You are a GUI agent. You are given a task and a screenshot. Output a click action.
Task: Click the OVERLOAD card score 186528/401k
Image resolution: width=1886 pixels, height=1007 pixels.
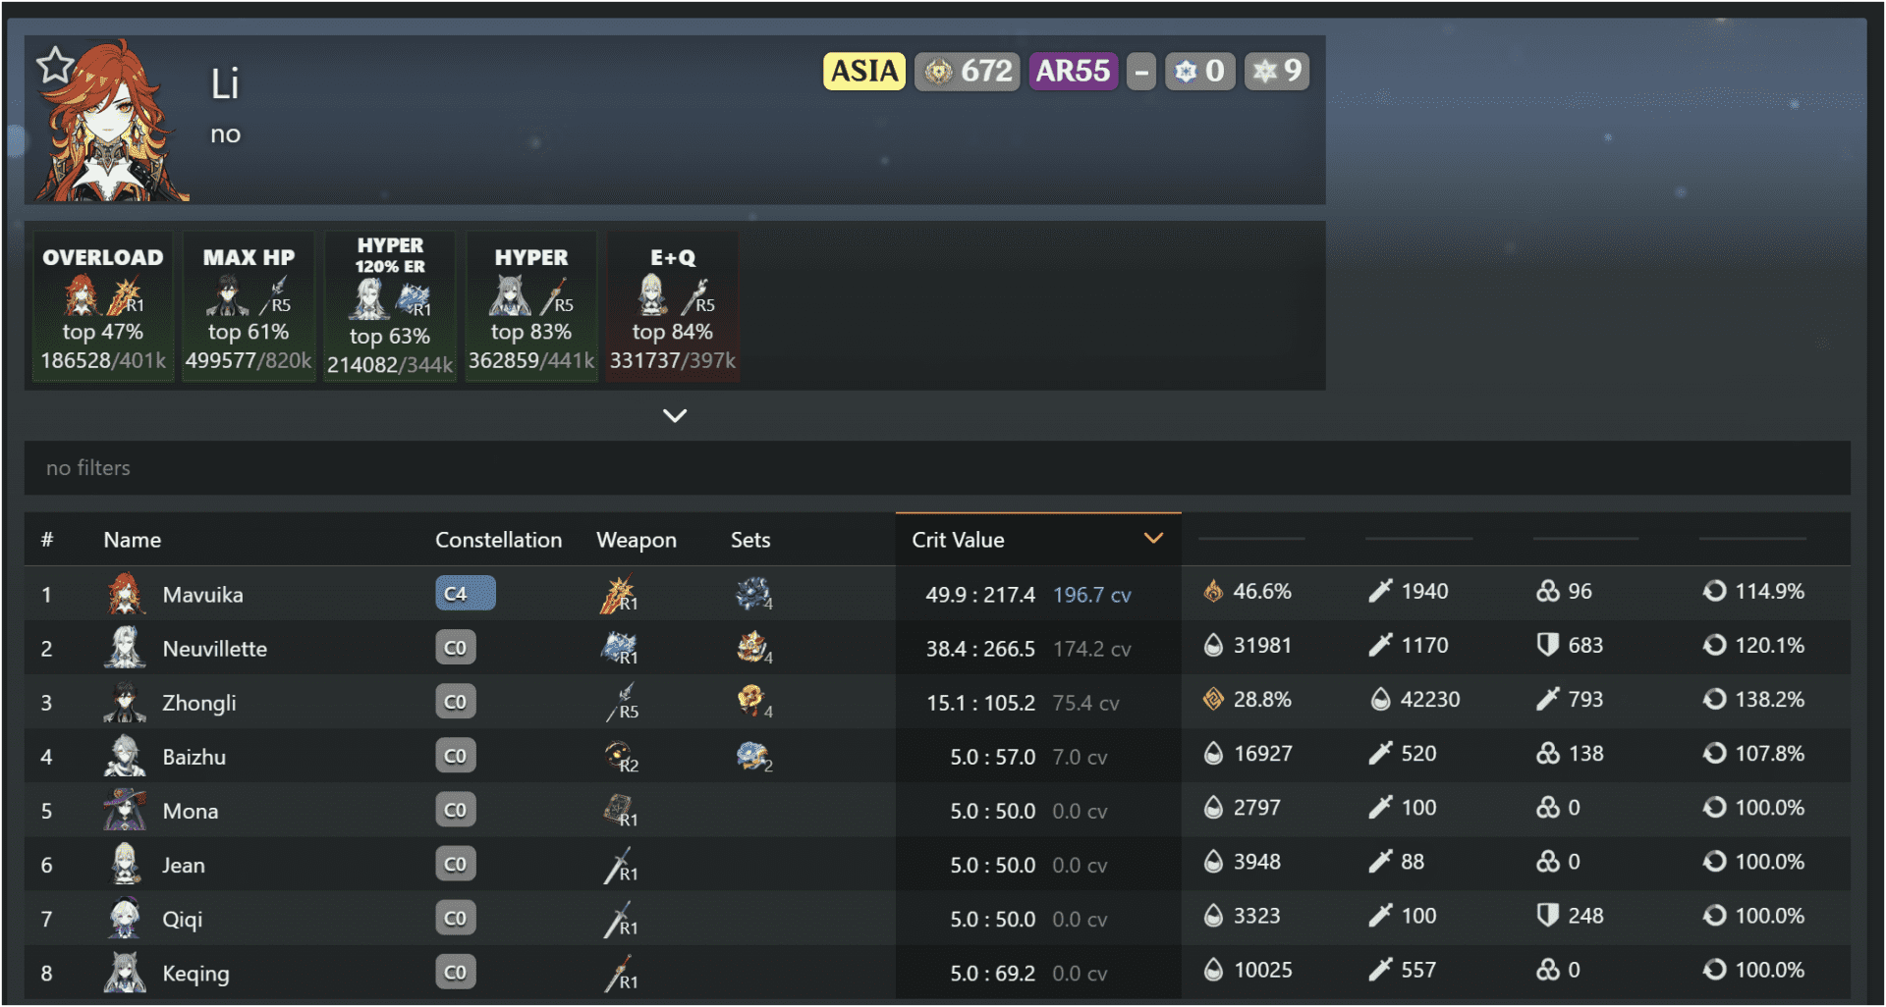[x=103, y=361]
